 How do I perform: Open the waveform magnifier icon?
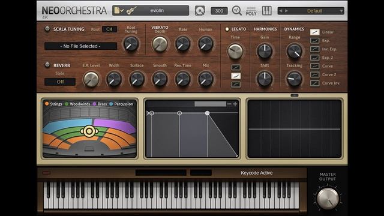click(236, 11)
